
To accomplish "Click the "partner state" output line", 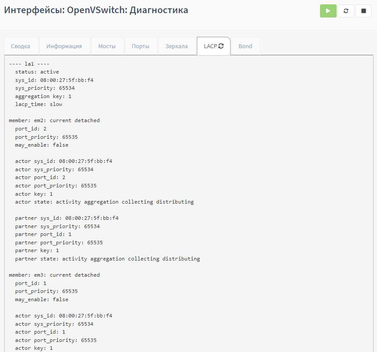I will pyautogui.click(x=107, y=259).
